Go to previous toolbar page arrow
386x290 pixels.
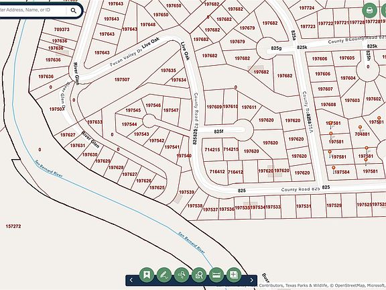click(x=131, y=280)
